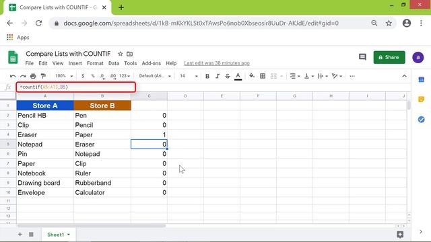Open the Sheet1 tab

58,235
